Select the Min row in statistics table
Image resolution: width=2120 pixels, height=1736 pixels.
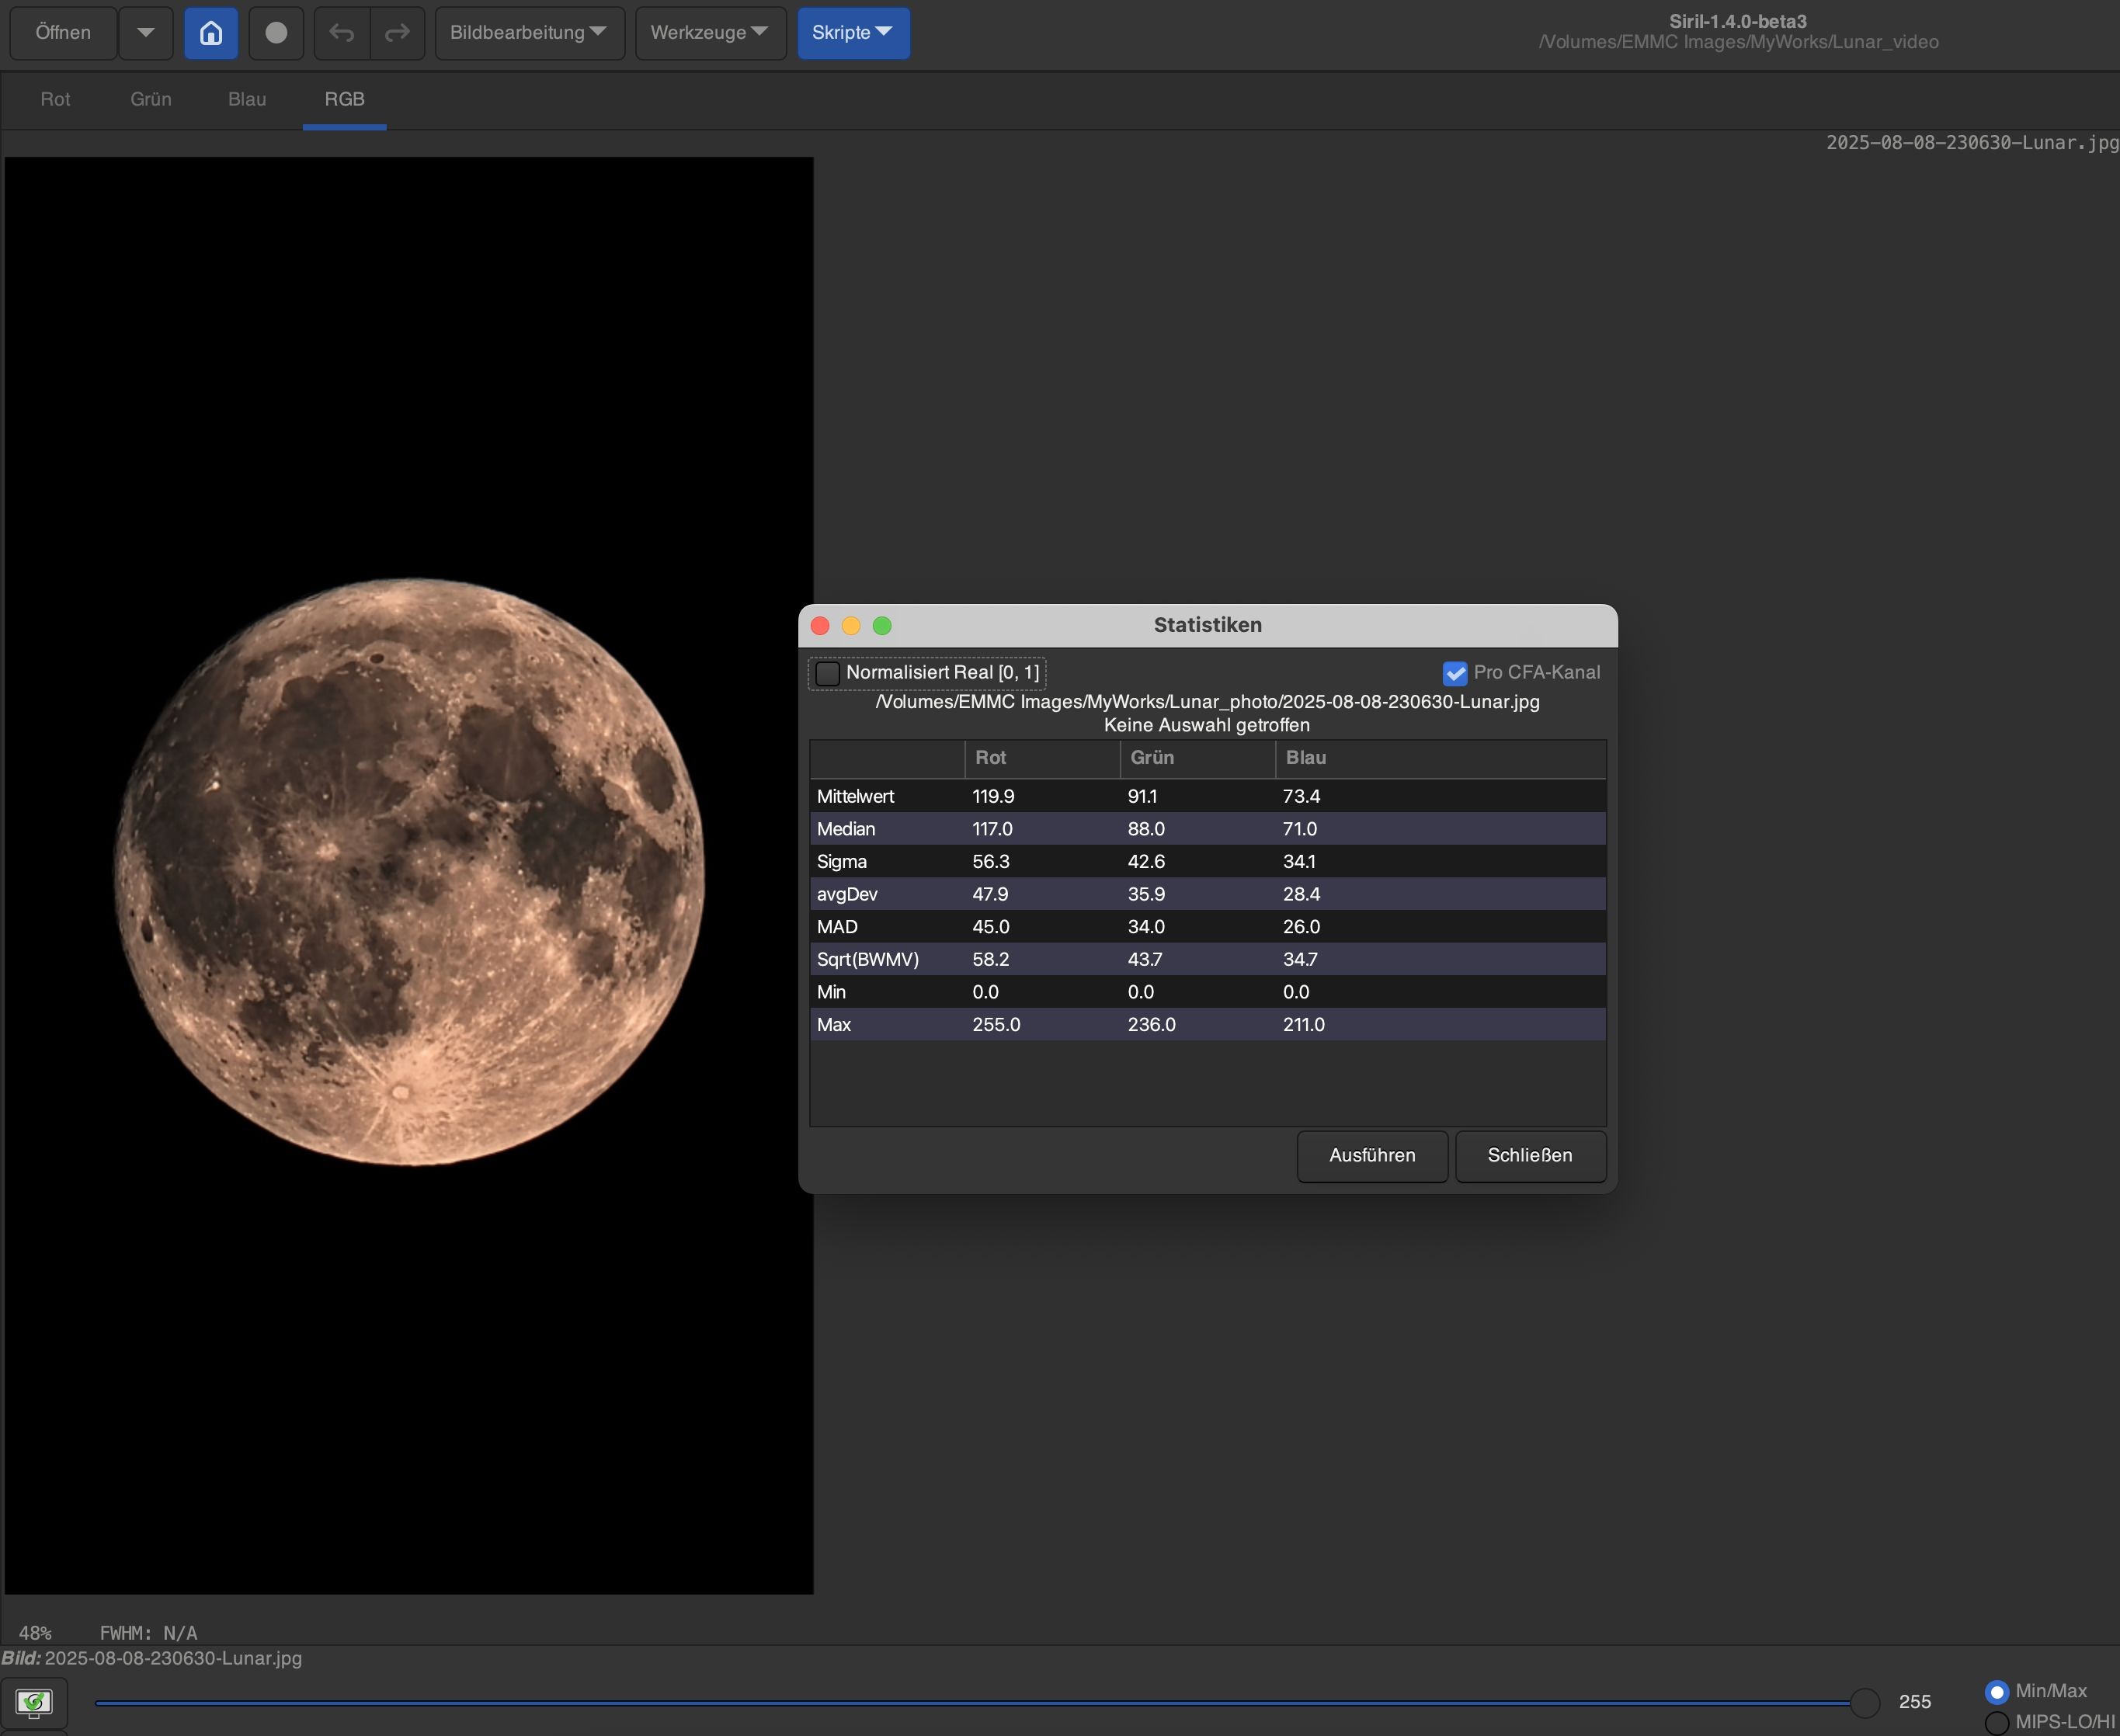tap(1208, 992)
